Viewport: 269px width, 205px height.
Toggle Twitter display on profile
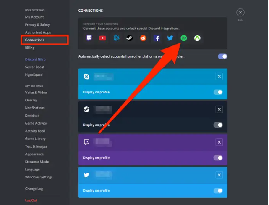pyautogui.click(x=218, y=191)
